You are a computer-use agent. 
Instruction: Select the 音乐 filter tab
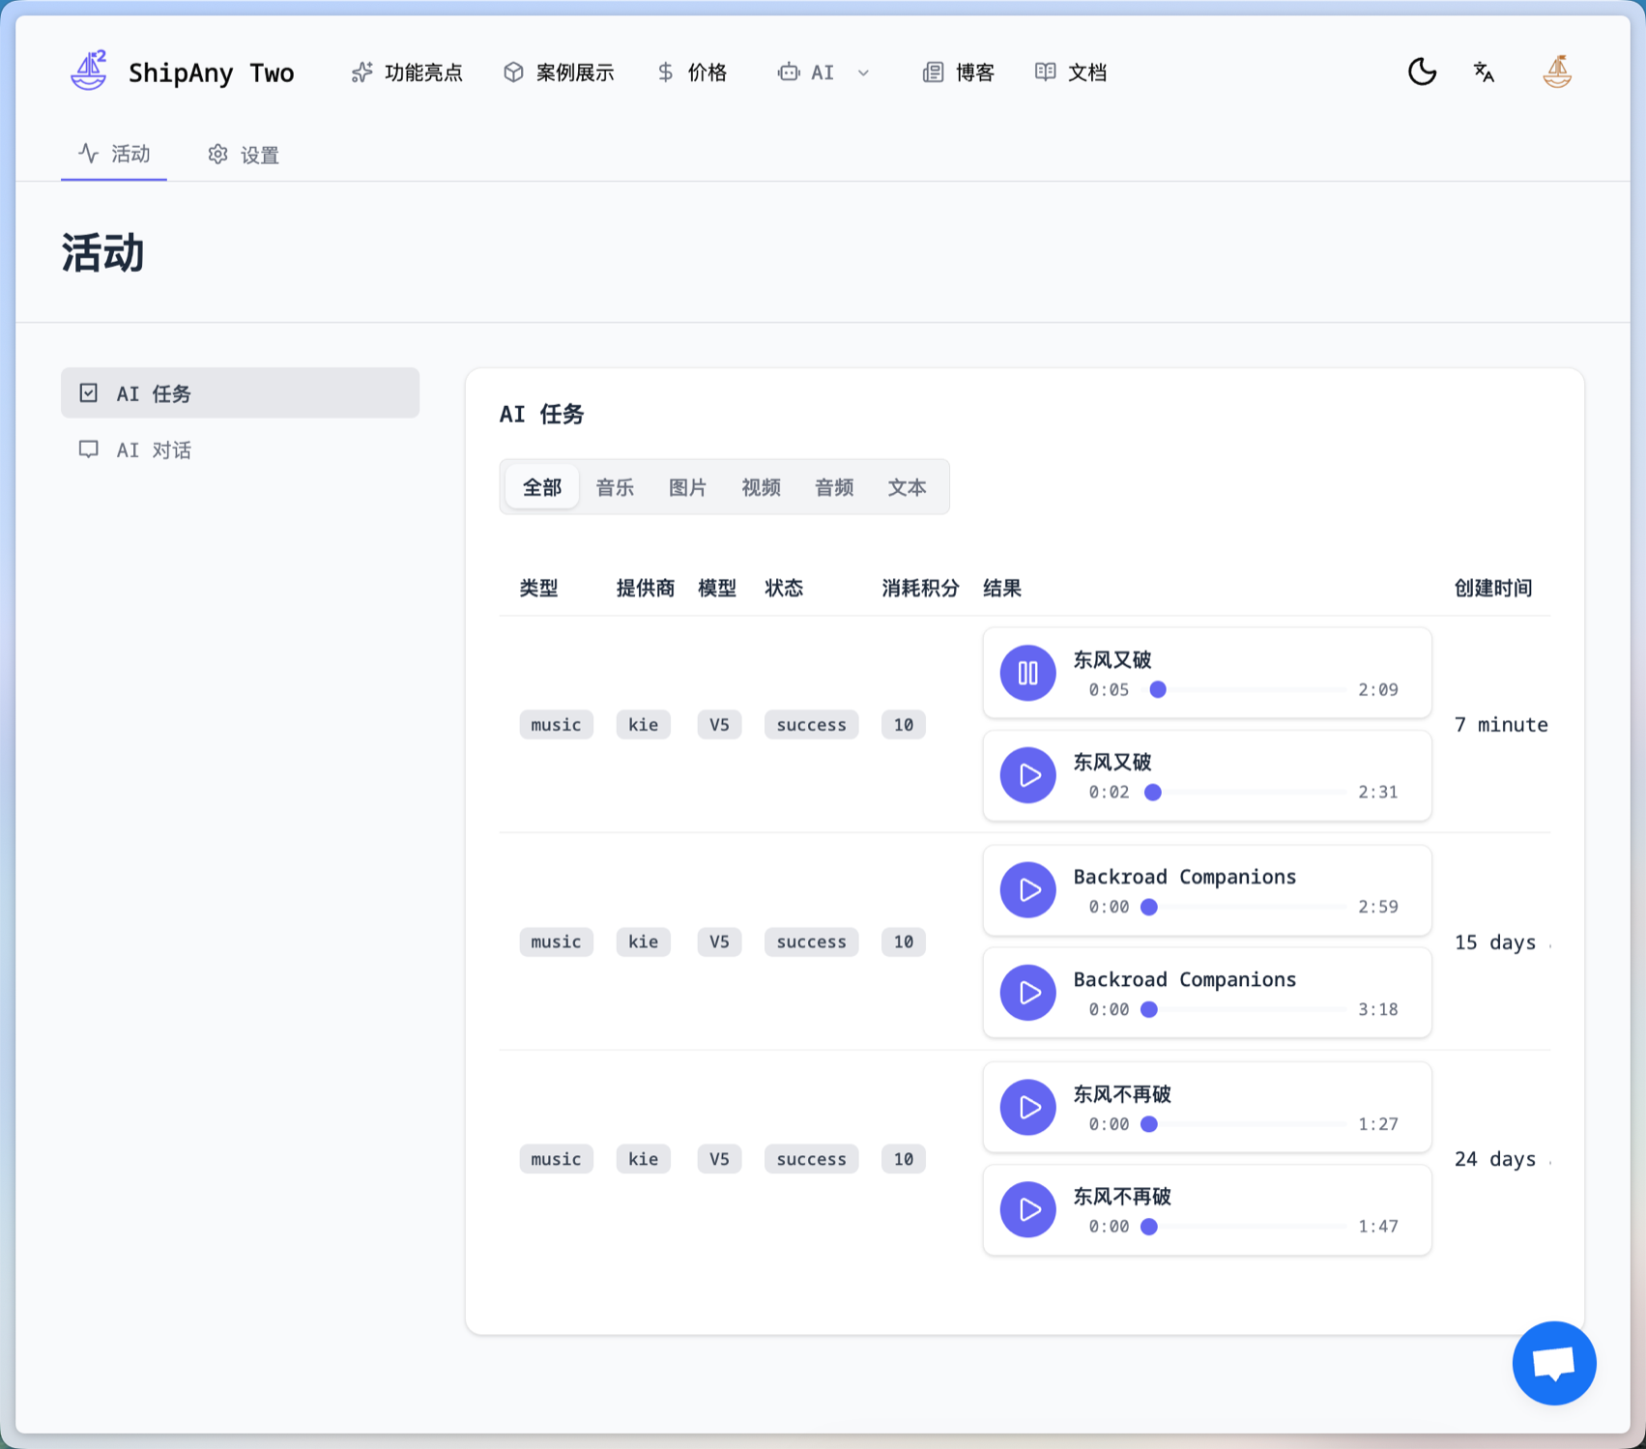(x=615, y=487)
